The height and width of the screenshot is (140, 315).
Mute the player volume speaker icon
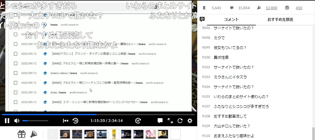point(17,121)
